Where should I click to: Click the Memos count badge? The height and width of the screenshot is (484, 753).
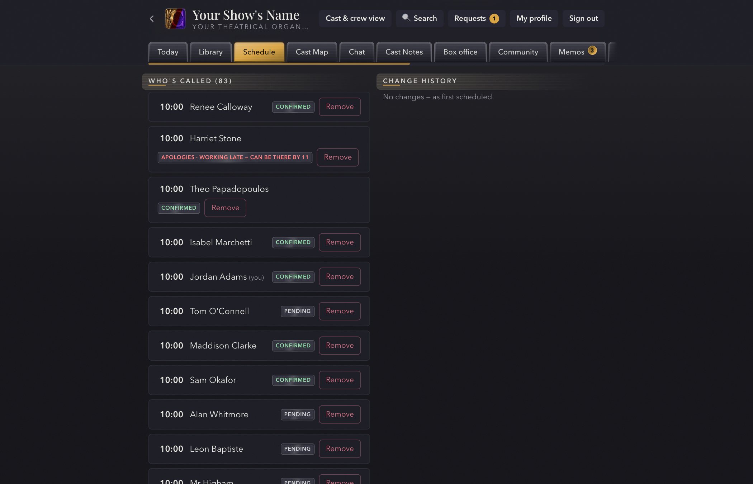tap(592, 51)
